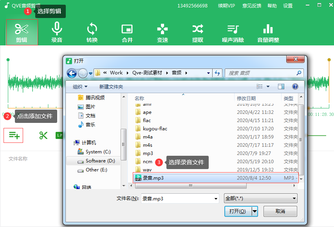Click the green scissors cut icon below waveform
Viewport: 334px width, 227px height.
click(x=43, y=135)
